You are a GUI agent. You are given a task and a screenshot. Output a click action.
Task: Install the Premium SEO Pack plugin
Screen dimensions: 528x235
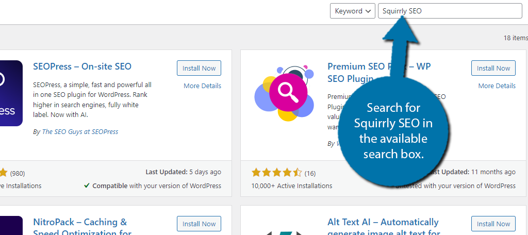493,68
